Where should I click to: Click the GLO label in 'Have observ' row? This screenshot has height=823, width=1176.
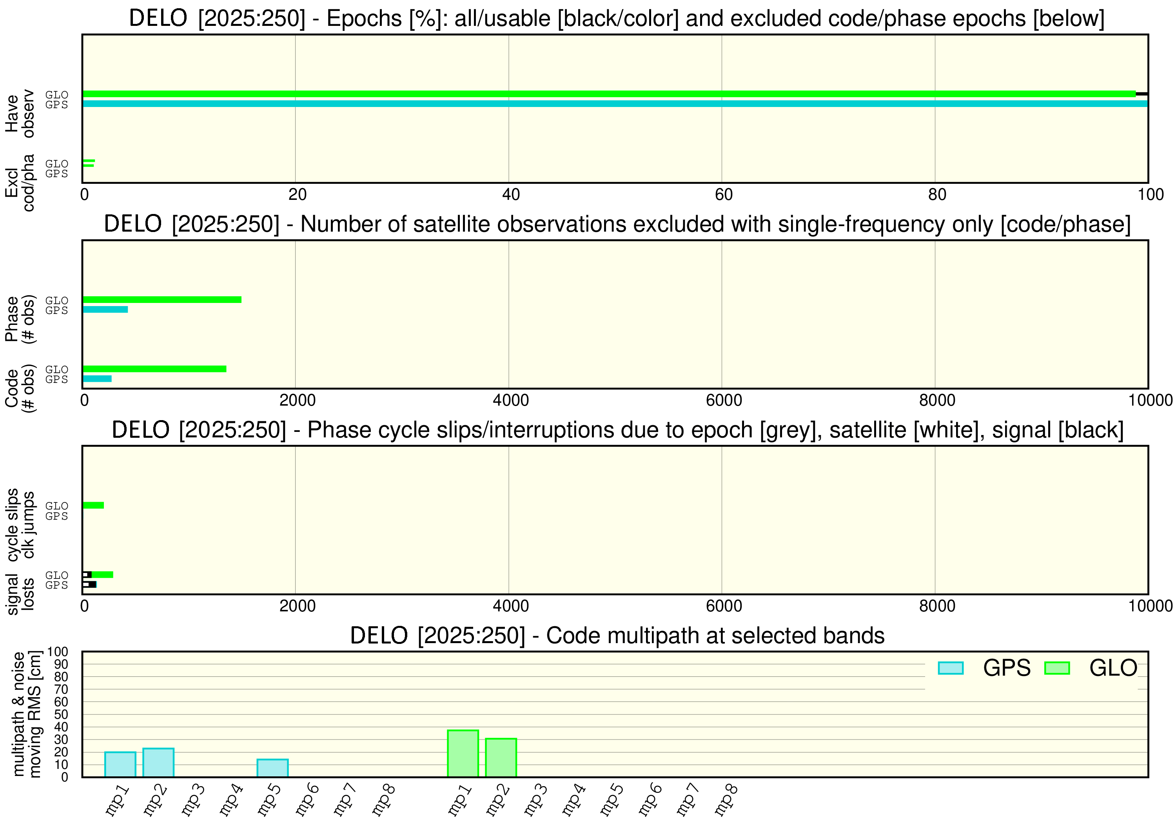56,95
